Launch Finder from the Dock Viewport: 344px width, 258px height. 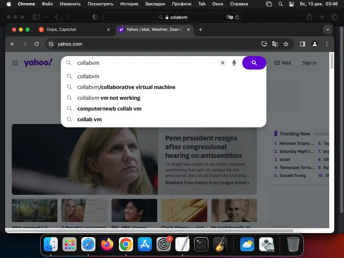(x=51, y=244)
